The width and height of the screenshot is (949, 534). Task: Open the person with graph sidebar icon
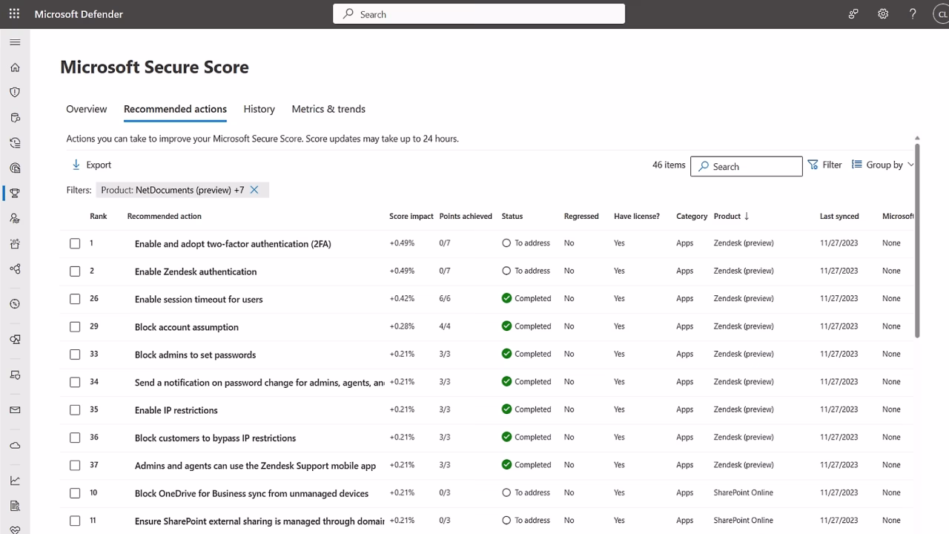tap(15, 219)
